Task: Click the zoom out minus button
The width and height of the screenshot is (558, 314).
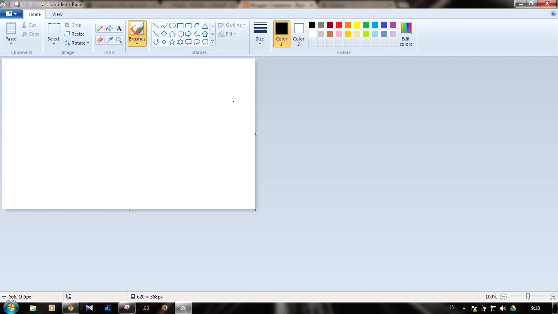Action: (x=503, y=297)
